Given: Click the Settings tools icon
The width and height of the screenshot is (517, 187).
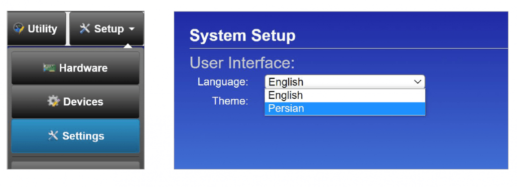Looking at the screenshot, I should pos(53,136).
